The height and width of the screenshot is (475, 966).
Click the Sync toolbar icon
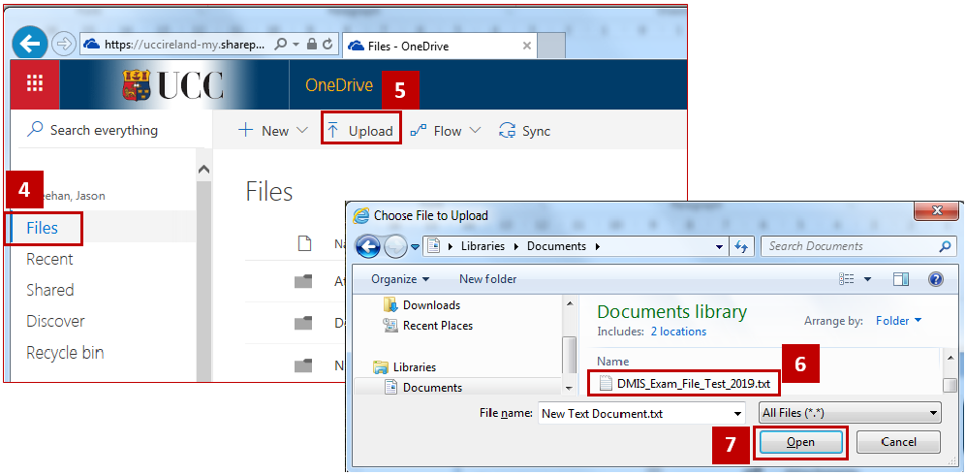point(524,131)
